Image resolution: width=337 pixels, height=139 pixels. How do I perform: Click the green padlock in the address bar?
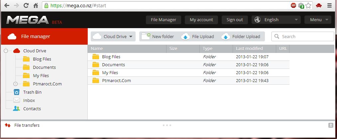[46, 6]
